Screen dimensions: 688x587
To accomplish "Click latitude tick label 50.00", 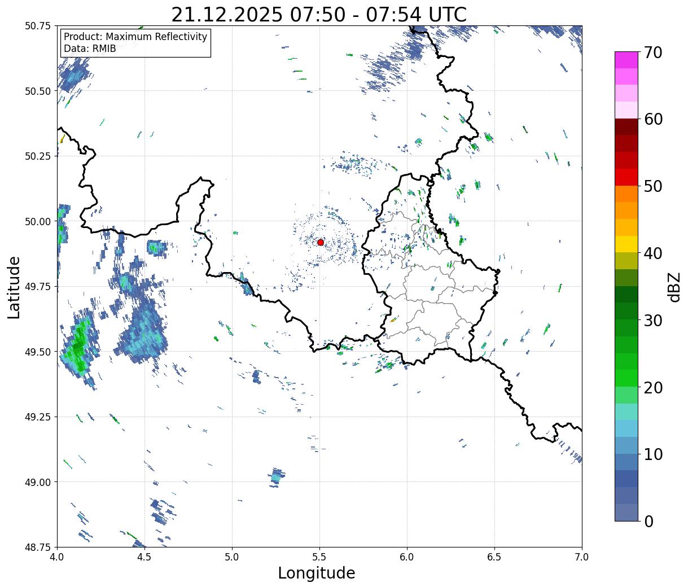I will pos(38,221).
